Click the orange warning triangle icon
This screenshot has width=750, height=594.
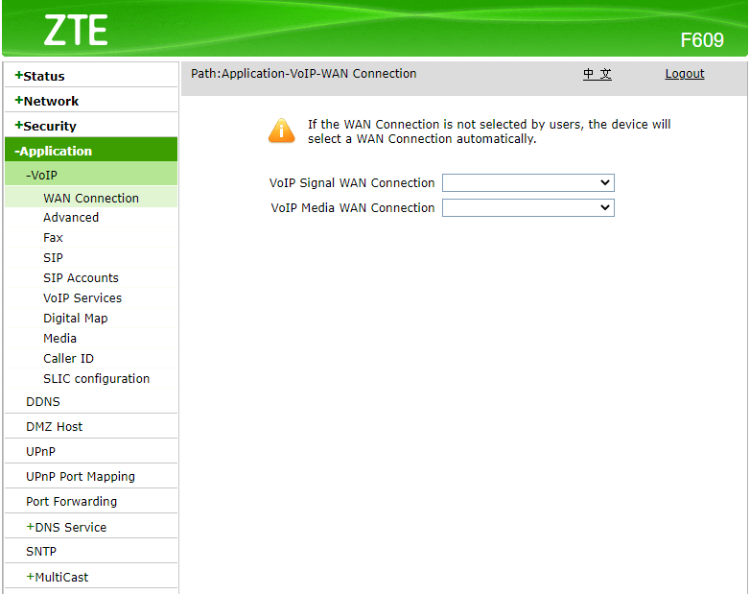click(x=282, y=131)
